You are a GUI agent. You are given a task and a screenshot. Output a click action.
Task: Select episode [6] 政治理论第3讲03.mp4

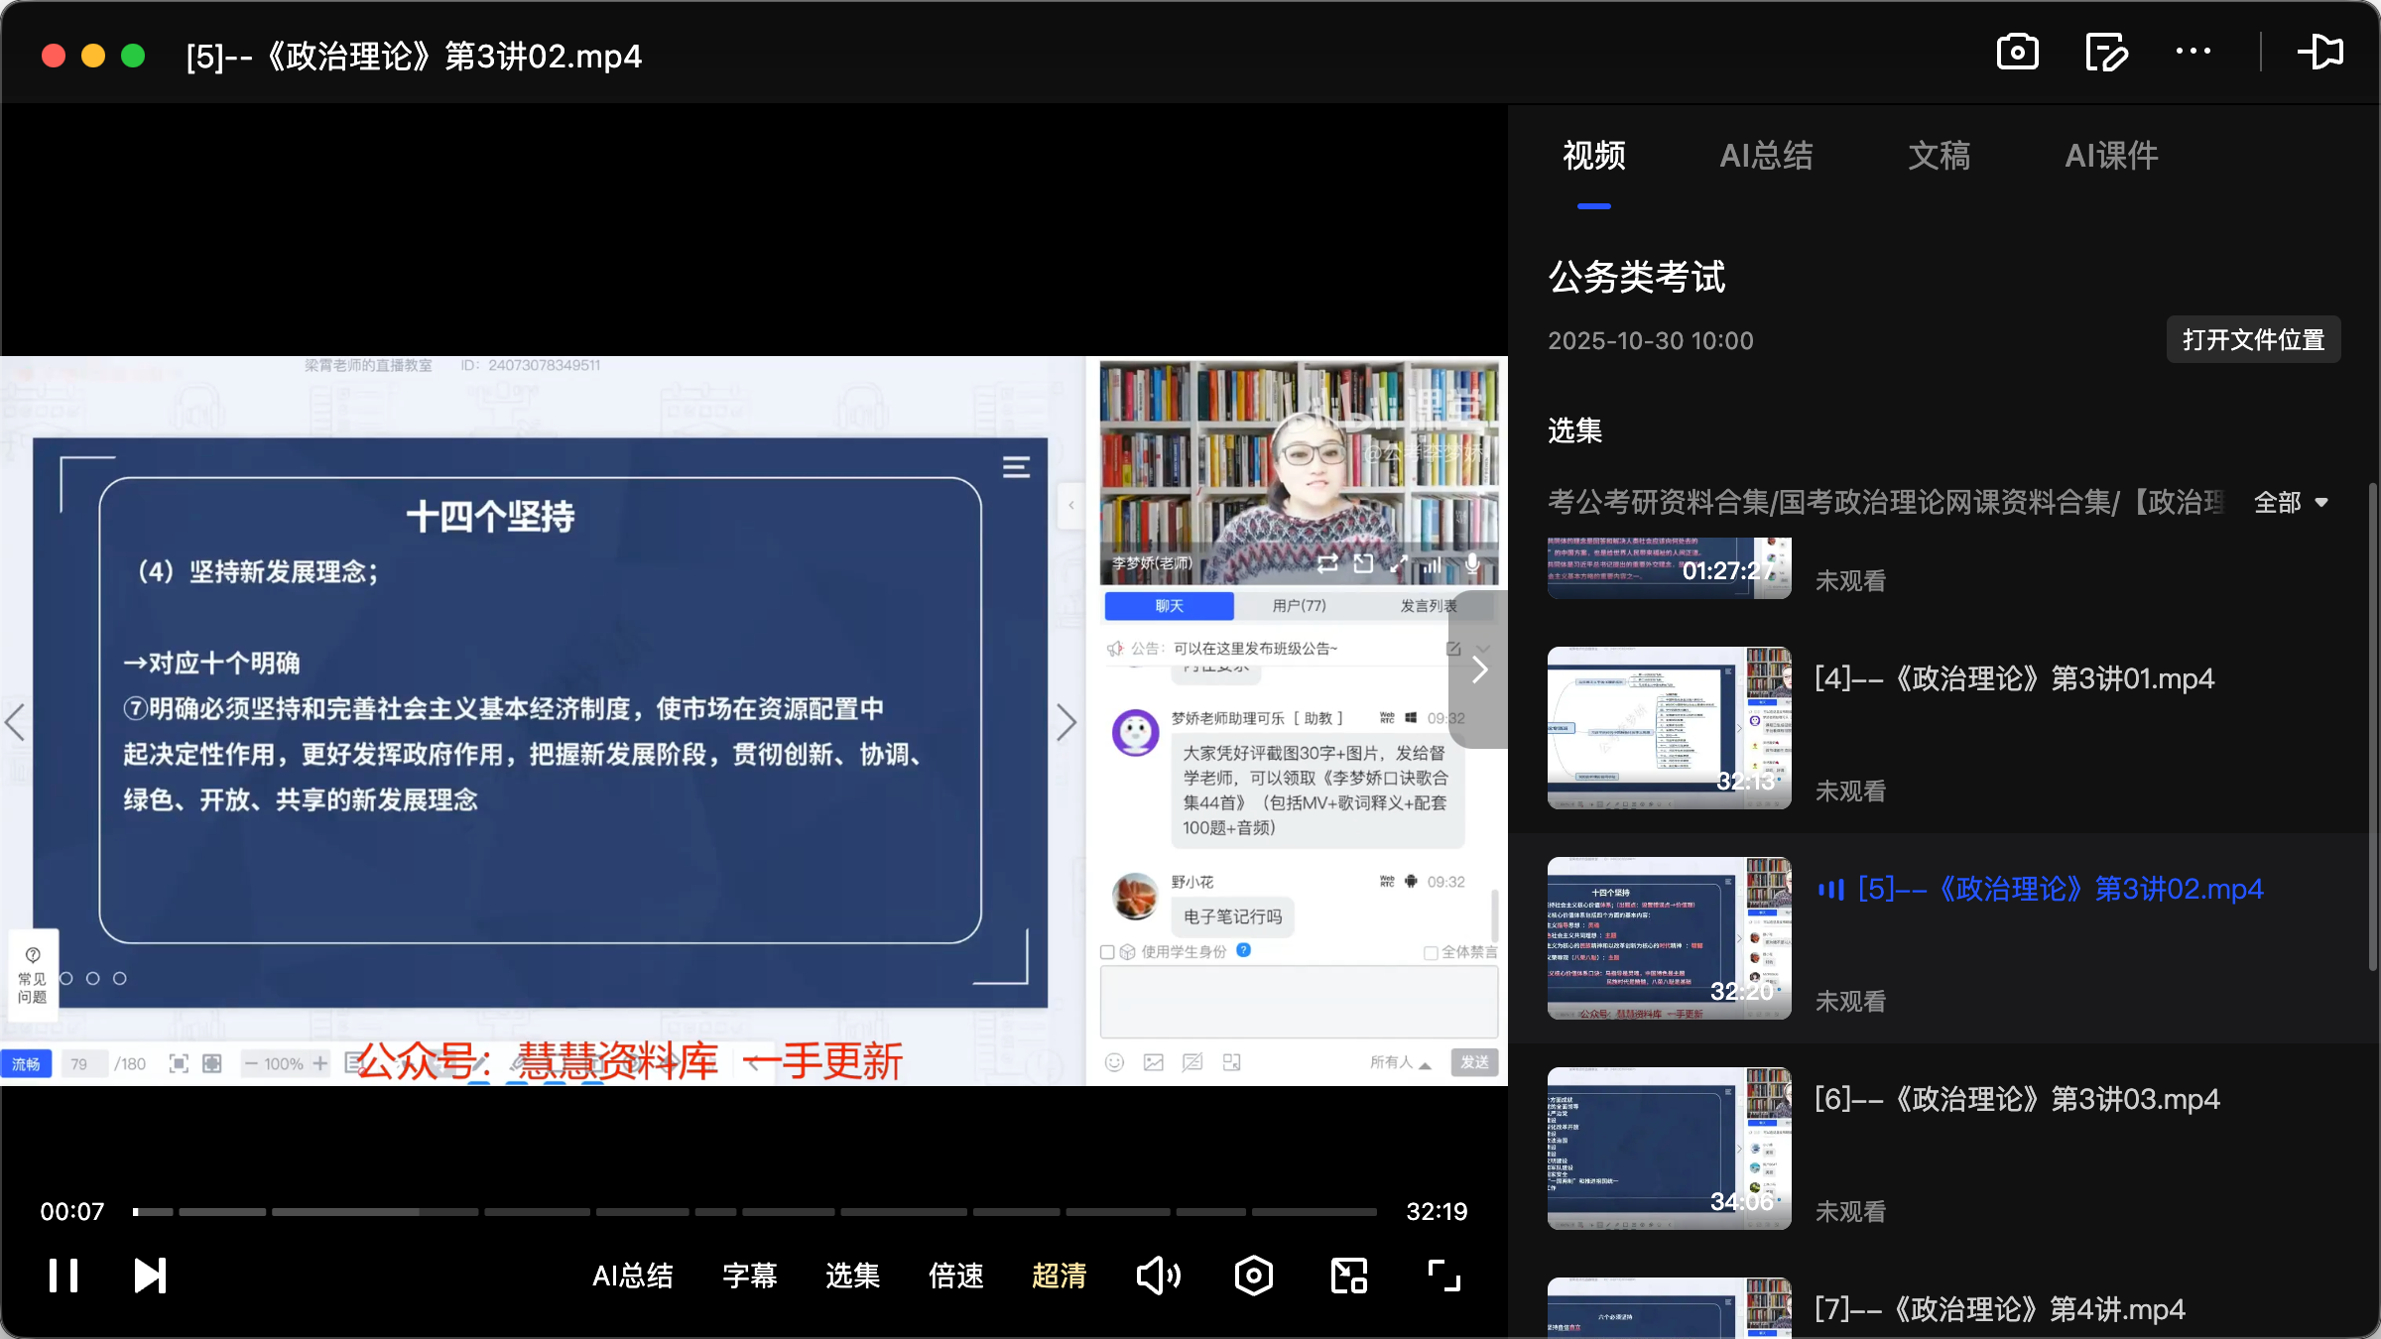(2016, 1099)
